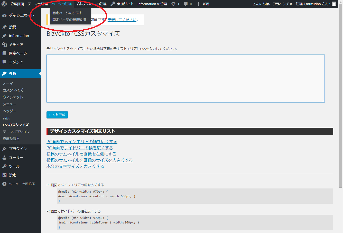Open Information の管理 in the admin bar
343x233 pixels.
(x=152, y=4)
